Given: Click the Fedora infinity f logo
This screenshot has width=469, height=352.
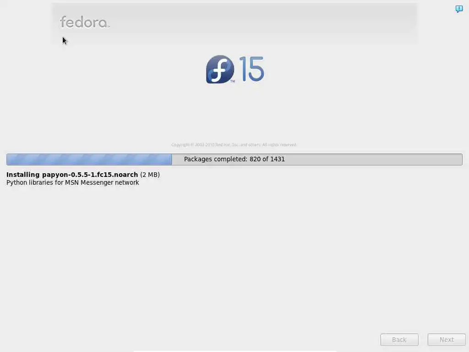Looking at the screenshot, I should click(220, 69).
